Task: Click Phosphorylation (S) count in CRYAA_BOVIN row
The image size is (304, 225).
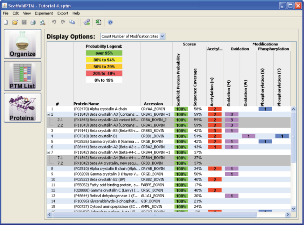Action: (265, 109)
